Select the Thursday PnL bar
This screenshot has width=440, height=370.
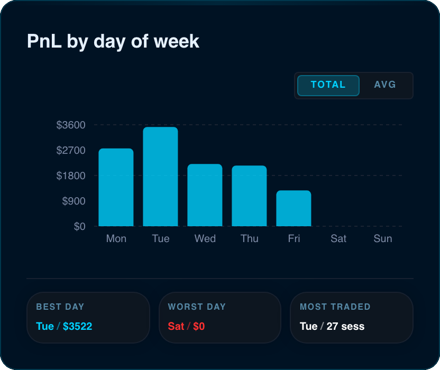click(x=249, y=196)
